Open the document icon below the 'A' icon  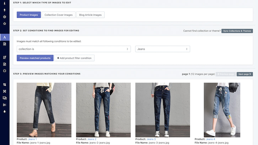pyautogui.click(x=5, y=44)
